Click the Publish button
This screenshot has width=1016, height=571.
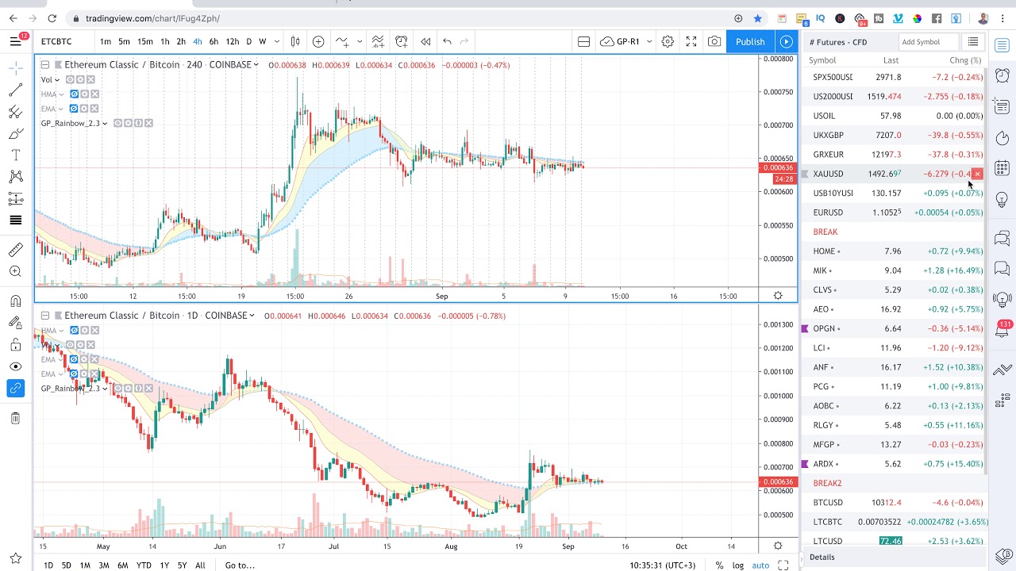coord(750,41)
